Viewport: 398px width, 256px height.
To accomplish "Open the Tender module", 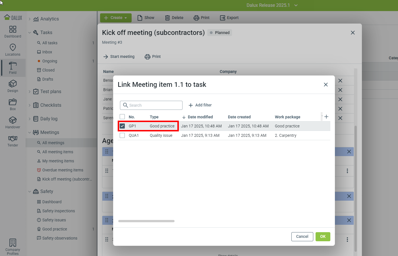I will 13,140.
